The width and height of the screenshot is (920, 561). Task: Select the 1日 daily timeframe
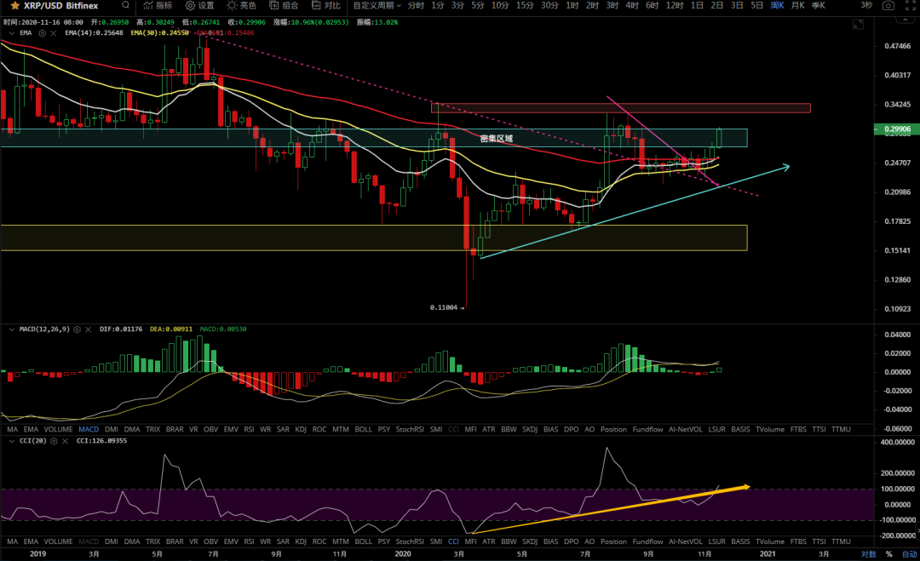click(696, 5)
